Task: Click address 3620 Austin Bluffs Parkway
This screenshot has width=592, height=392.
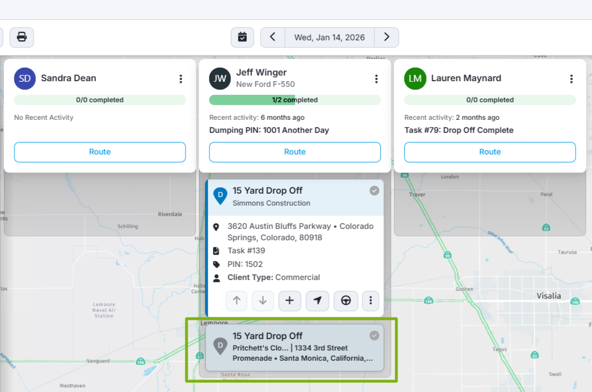Action: pyautogui.click(x=300, y=232)
